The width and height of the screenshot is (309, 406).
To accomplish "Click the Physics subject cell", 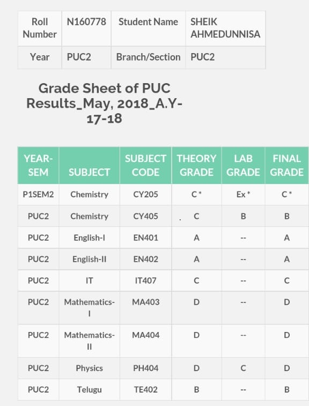I will [x=90, y=368].
